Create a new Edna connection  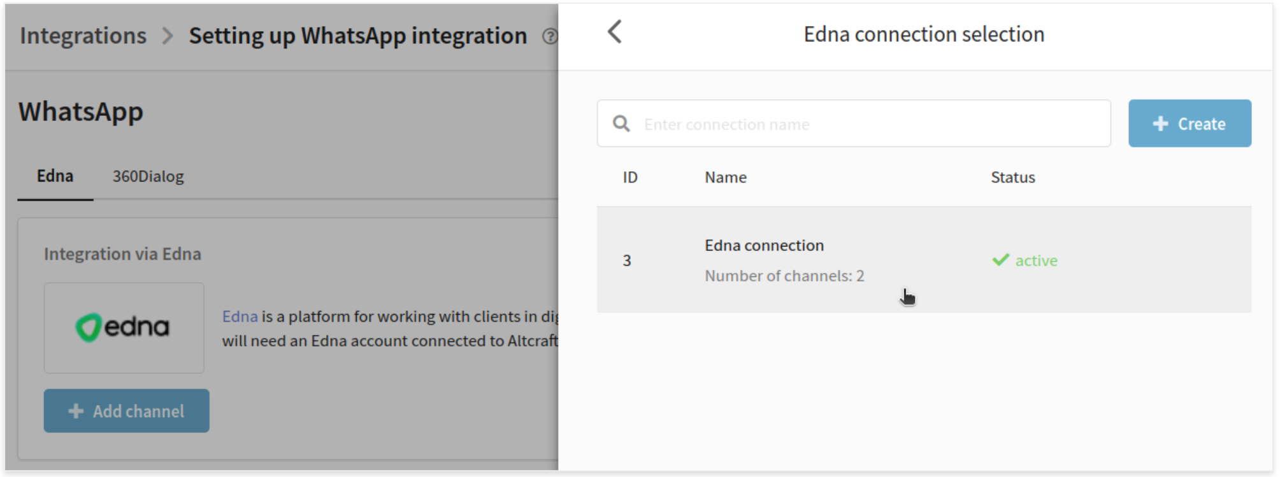(x=1190, y=124)
